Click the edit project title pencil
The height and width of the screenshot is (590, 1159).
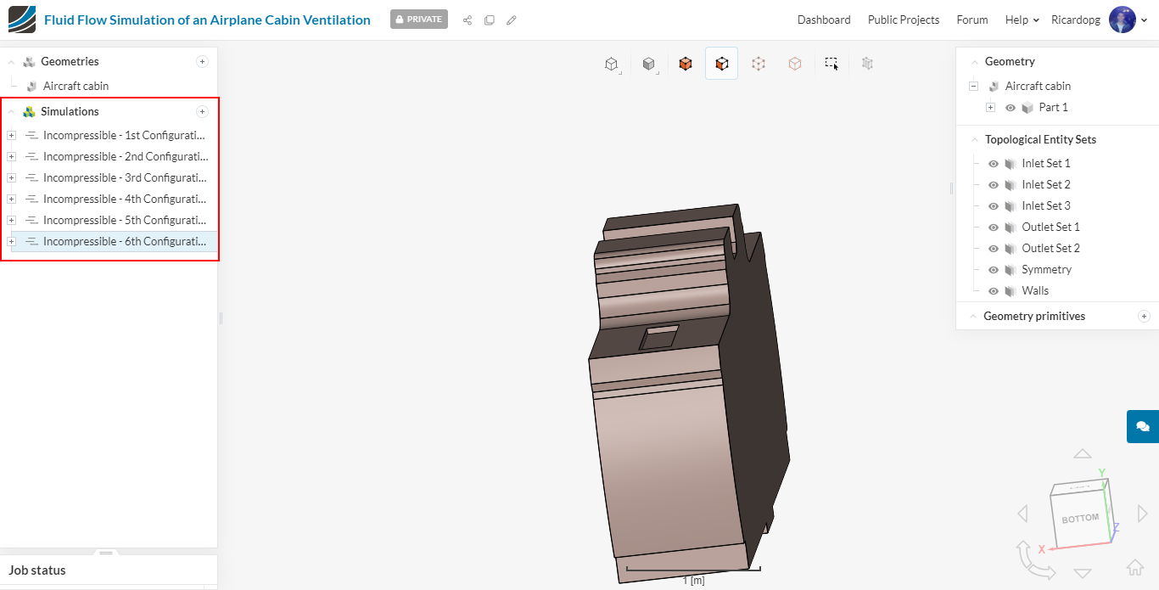coord(512,20)
